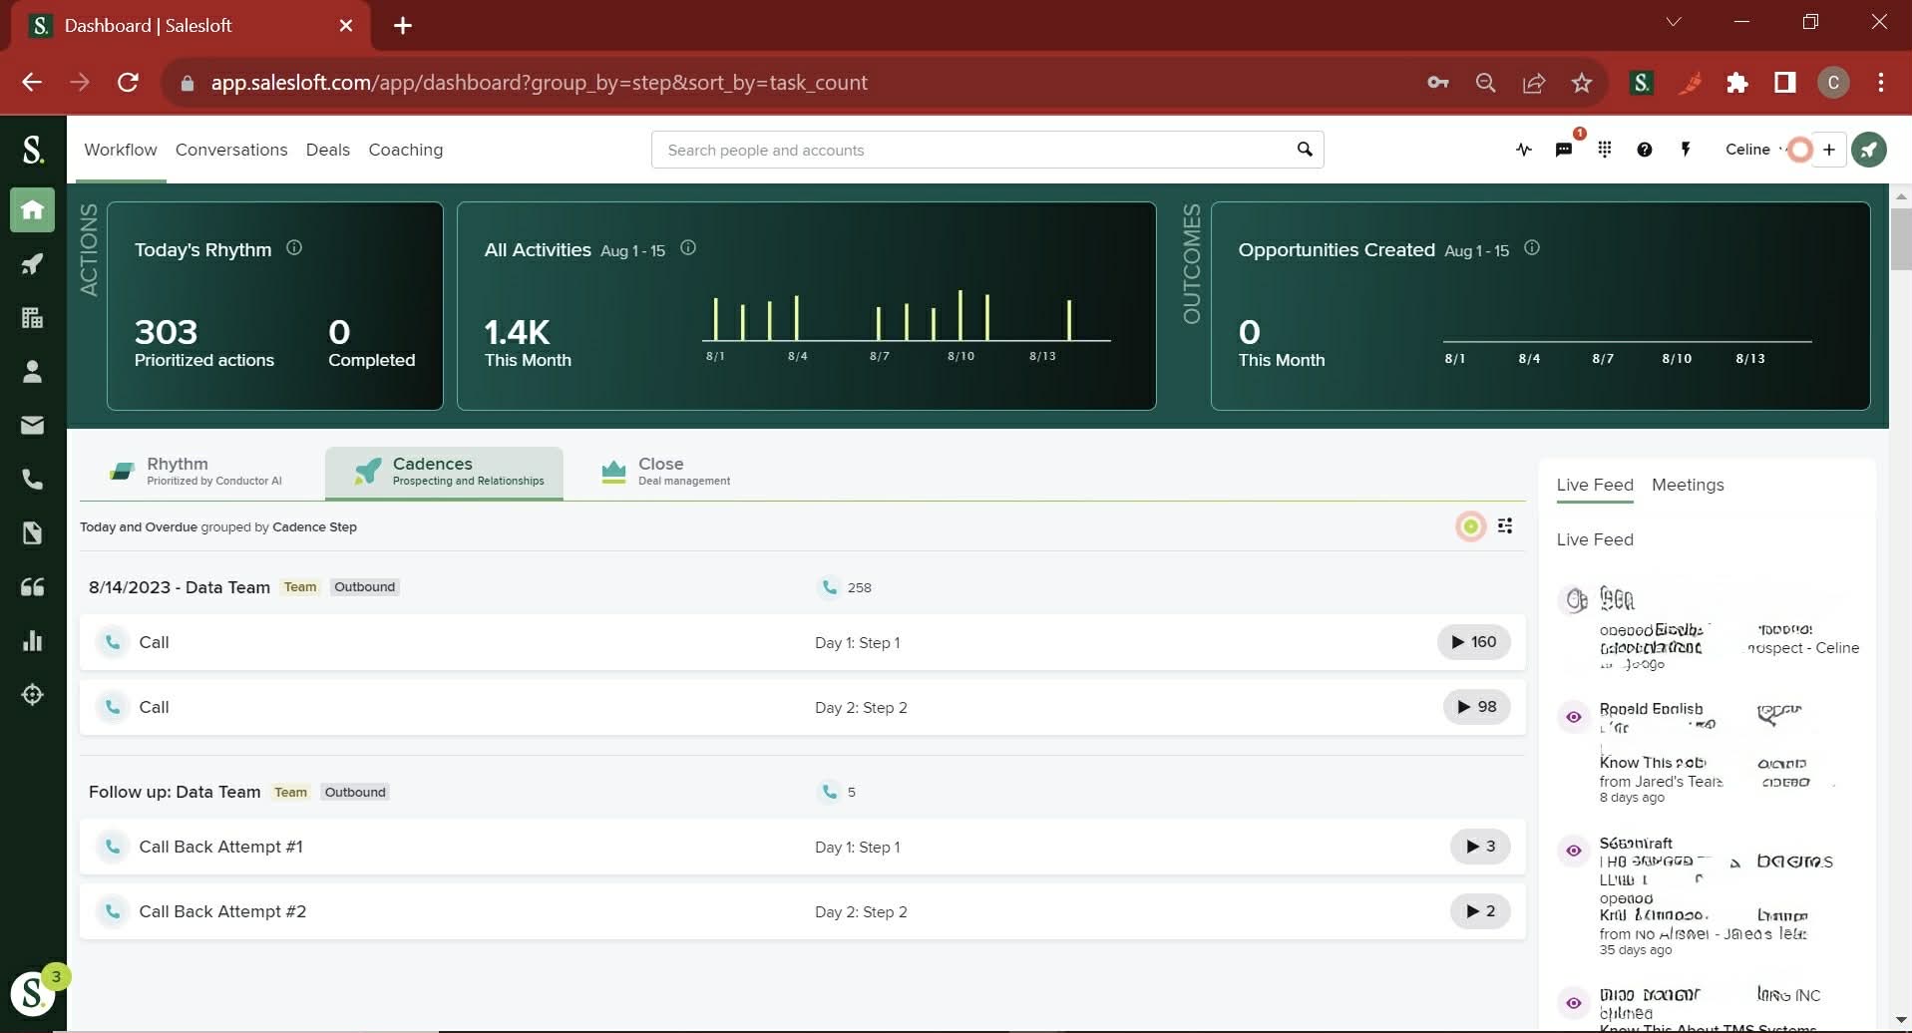Open Chrome three-dot menu
Viewport: 1912px width, 1033px height.
click(x=1881, y=83)
